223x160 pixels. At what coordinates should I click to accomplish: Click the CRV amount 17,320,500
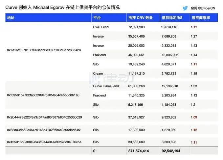136,130
